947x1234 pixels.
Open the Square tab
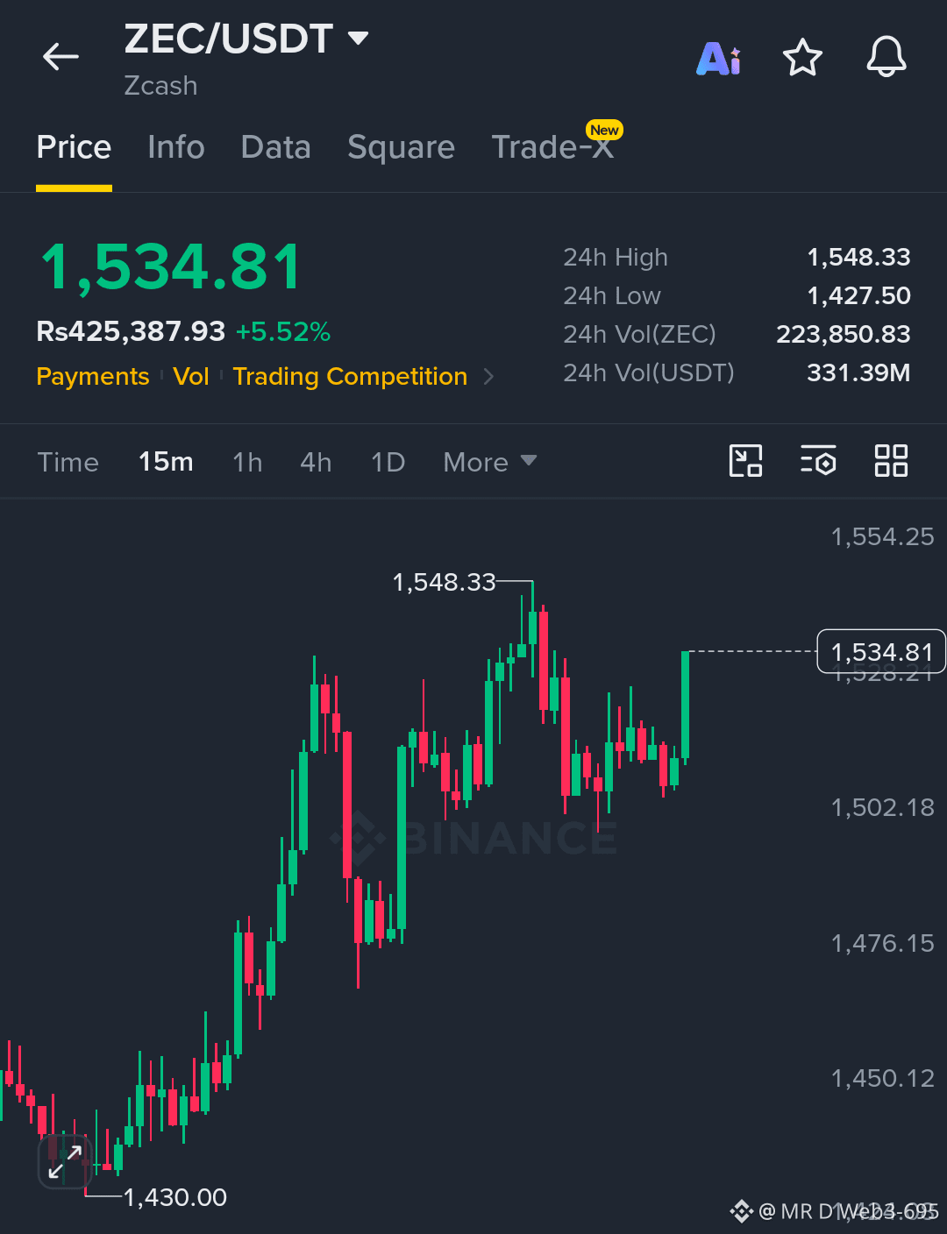pyautogui.click(x=401, y=147)
